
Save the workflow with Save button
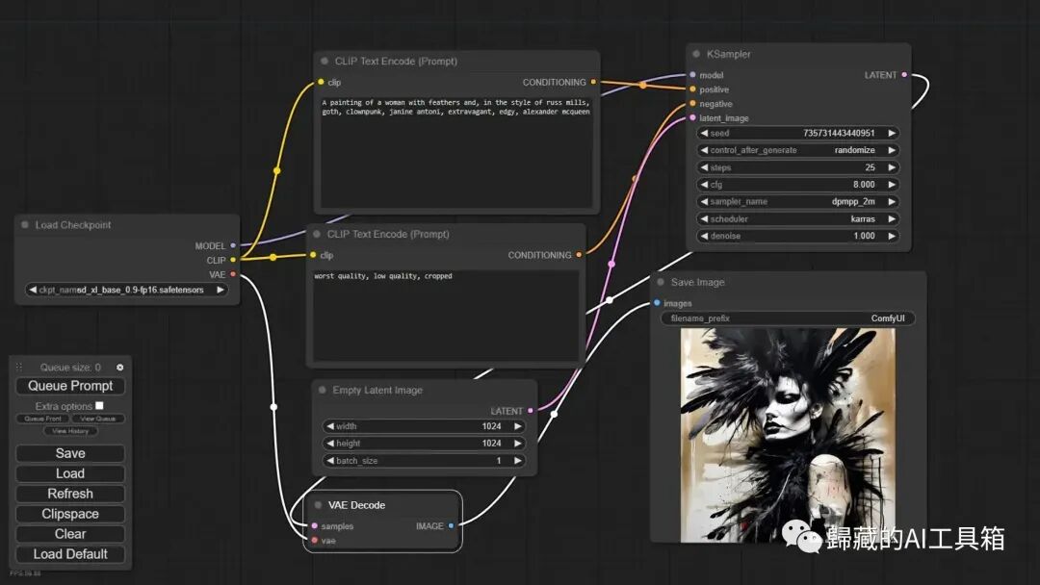pos(70,453)
